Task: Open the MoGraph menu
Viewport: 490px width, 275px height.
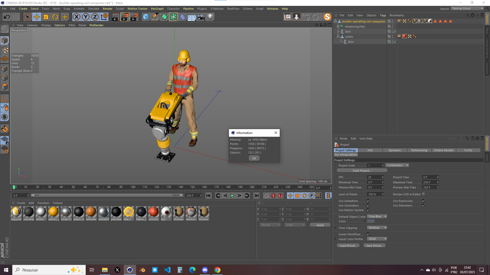Action: click(157, 9)
